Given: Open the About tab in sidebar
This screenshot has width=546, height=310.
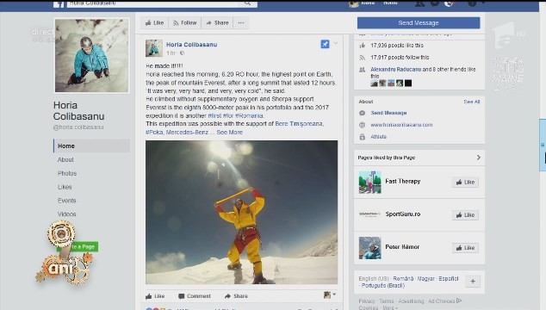Looking at the screenshot, I should click(x=65, y=159).
